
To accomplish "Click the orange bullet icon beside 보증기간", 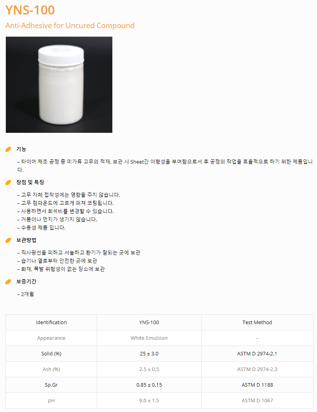I will (x=8, y=282).
